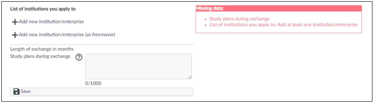374x104 pixels.
Task: Click the "Add at least one institution/enterprise" warning
Action: pyautogui.click(x=283, y=25)
